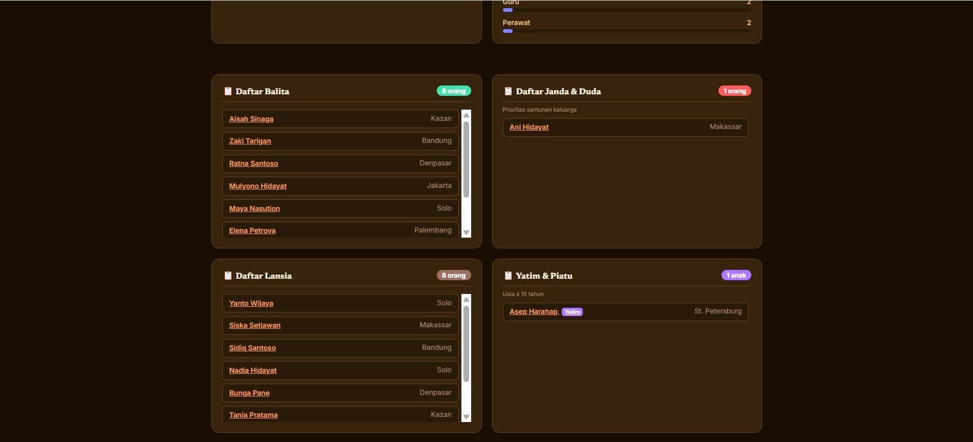Click the purple 1 anak badge
Screen dimensions: 973x442
(736, 275)
